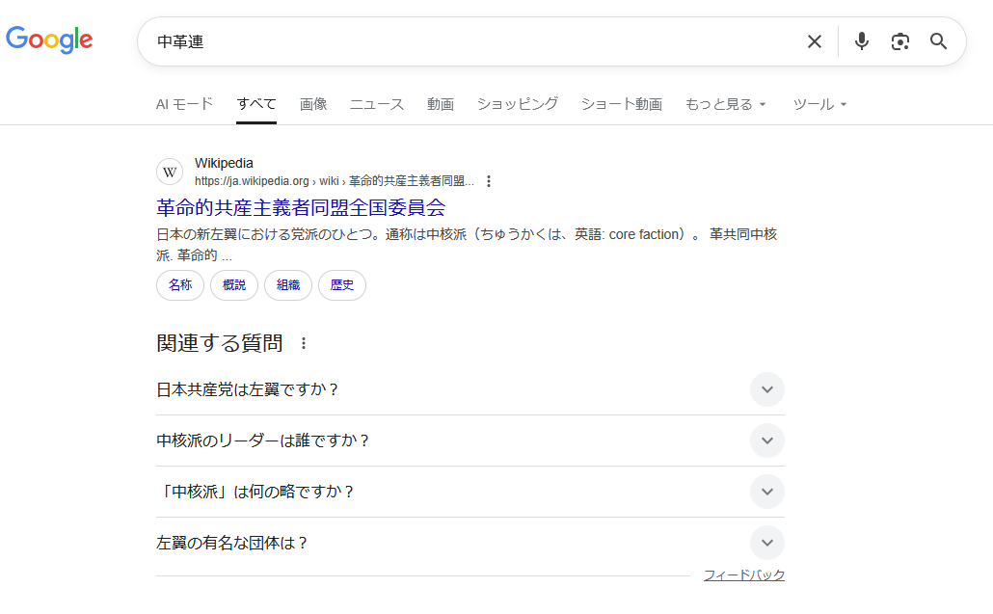Click the Google logo
Screen dimensions: 993x614
pos(49,40)
